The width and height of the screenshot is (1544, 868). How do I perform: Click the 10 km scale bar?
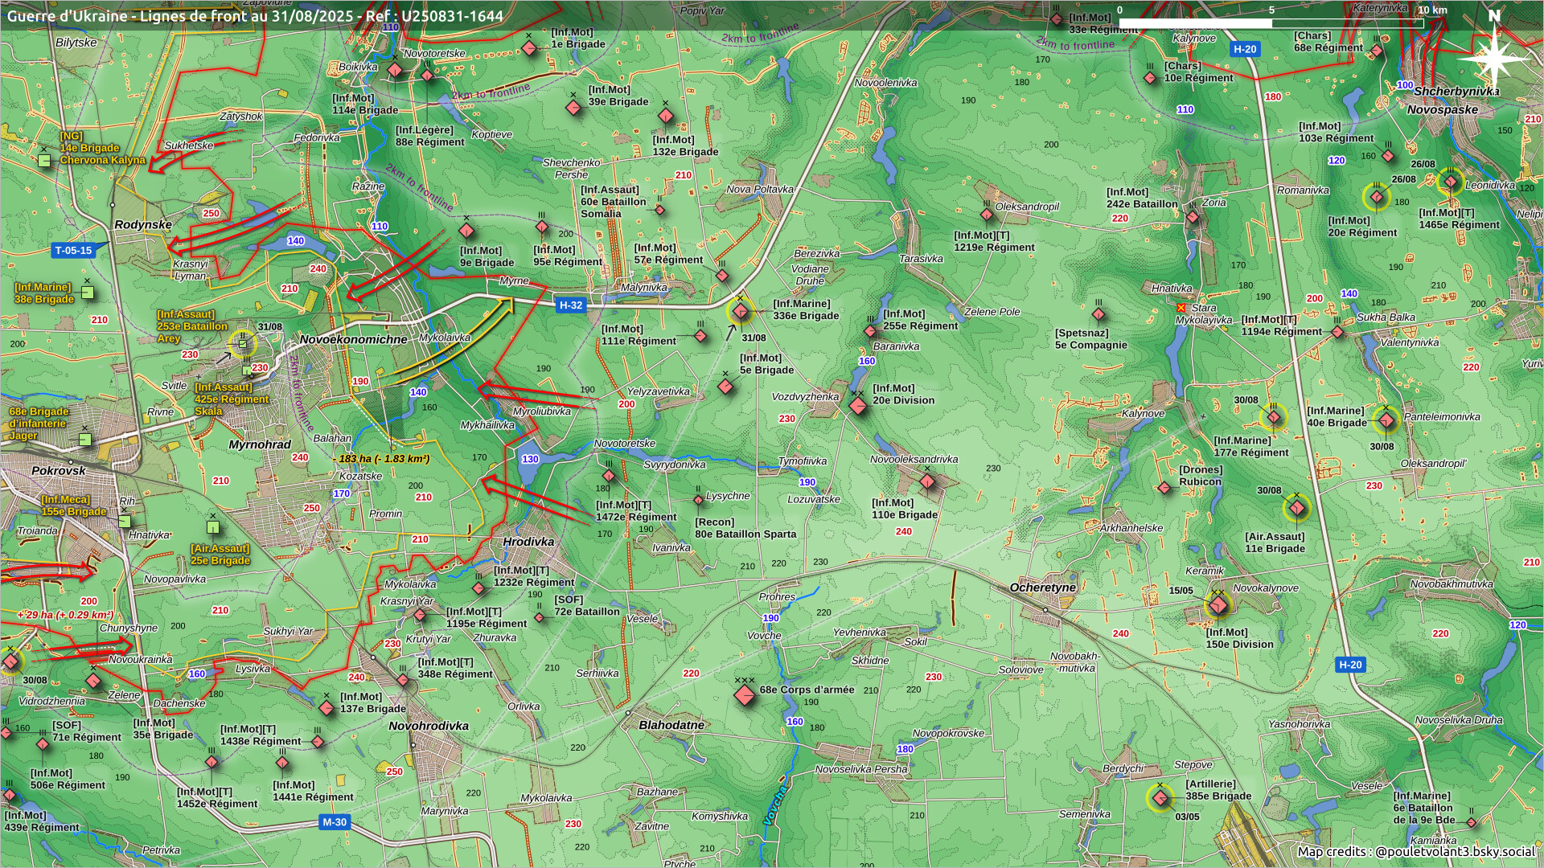(x=1271, y=23)
